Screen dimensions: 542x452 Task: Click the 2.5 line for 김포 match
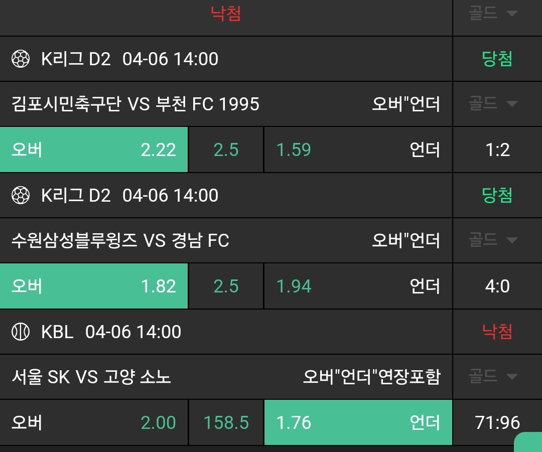[x=226, y=149]
